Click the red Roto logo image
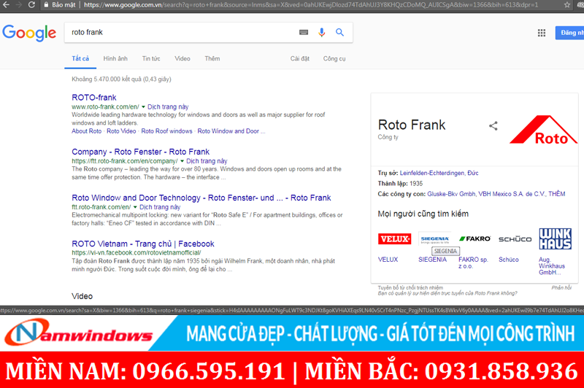 543,130
